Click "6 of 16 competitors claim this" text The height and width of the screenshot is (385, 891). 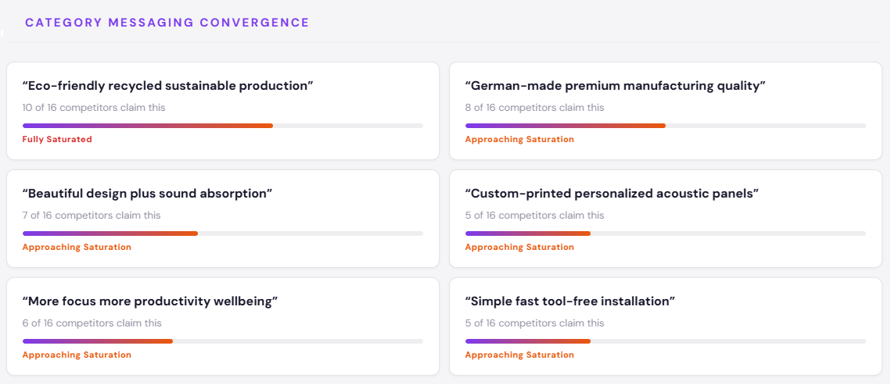tap(92, 323)
